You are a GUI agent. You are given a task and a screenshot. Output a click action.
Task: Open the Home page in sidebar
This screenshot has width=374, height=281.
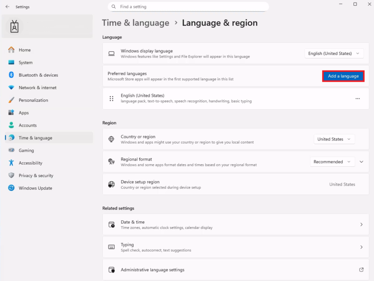pos(49,50)
